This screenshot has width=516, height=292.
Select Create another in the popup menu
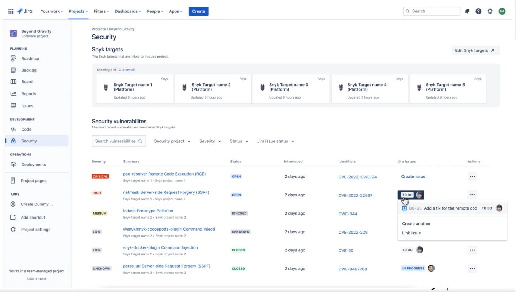pos(416,224)
